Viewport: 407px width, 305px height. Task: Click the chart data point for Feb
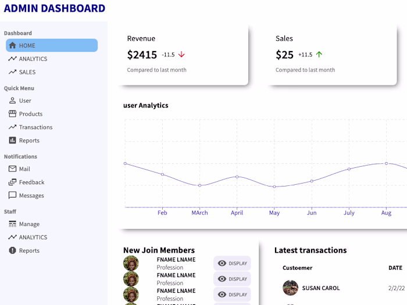coord(162,174)
